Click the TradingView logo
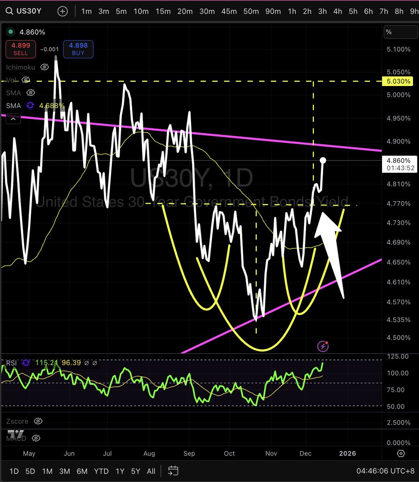The width and height of the screenshot is (419, 482). click(x=16, y=434)
